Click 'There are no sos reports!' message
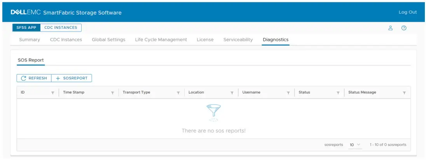This screenshot has width=426, height=160. coord(213,130)
